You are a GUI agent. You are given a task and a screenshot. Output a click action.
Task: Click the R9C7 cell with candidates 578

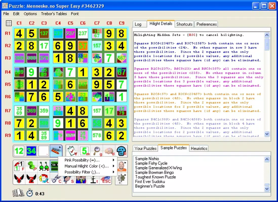[x=97, y=135]
